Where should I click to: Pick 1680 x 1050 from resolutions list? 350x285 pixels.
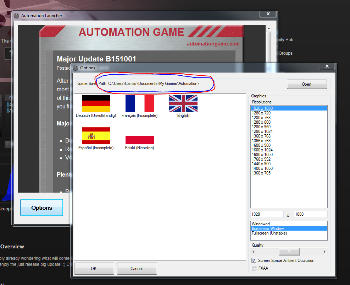click(x=262, y=155)
